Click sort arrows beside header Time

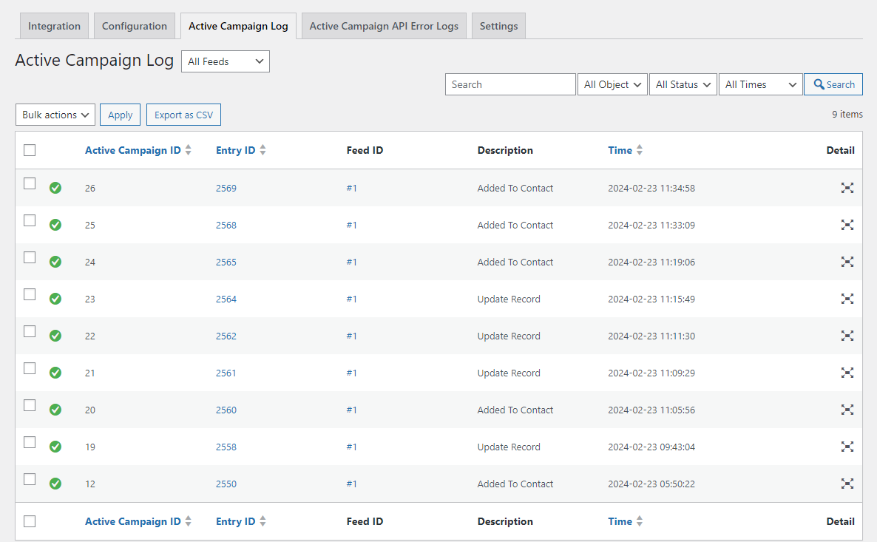coord(640,150)
